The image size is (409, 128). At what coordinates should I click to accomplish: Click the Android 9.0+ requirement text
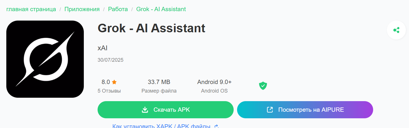pyautogui.click(x=214, y=82)
